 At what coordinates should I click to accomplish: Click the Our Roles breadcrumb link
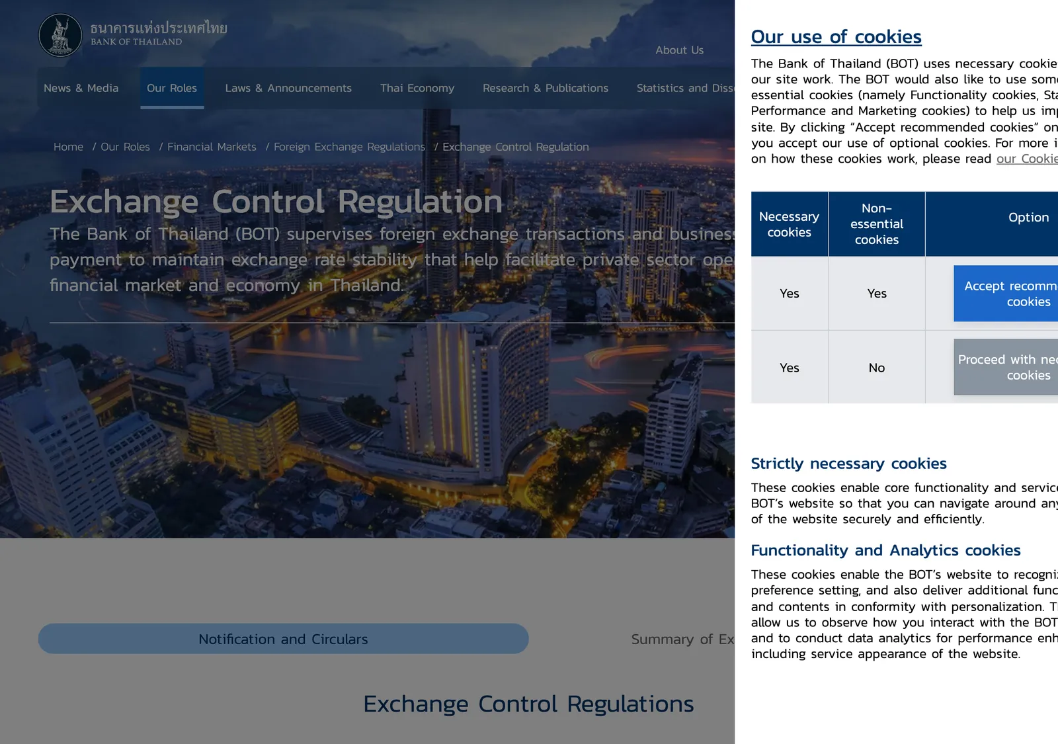coord(125,147)
